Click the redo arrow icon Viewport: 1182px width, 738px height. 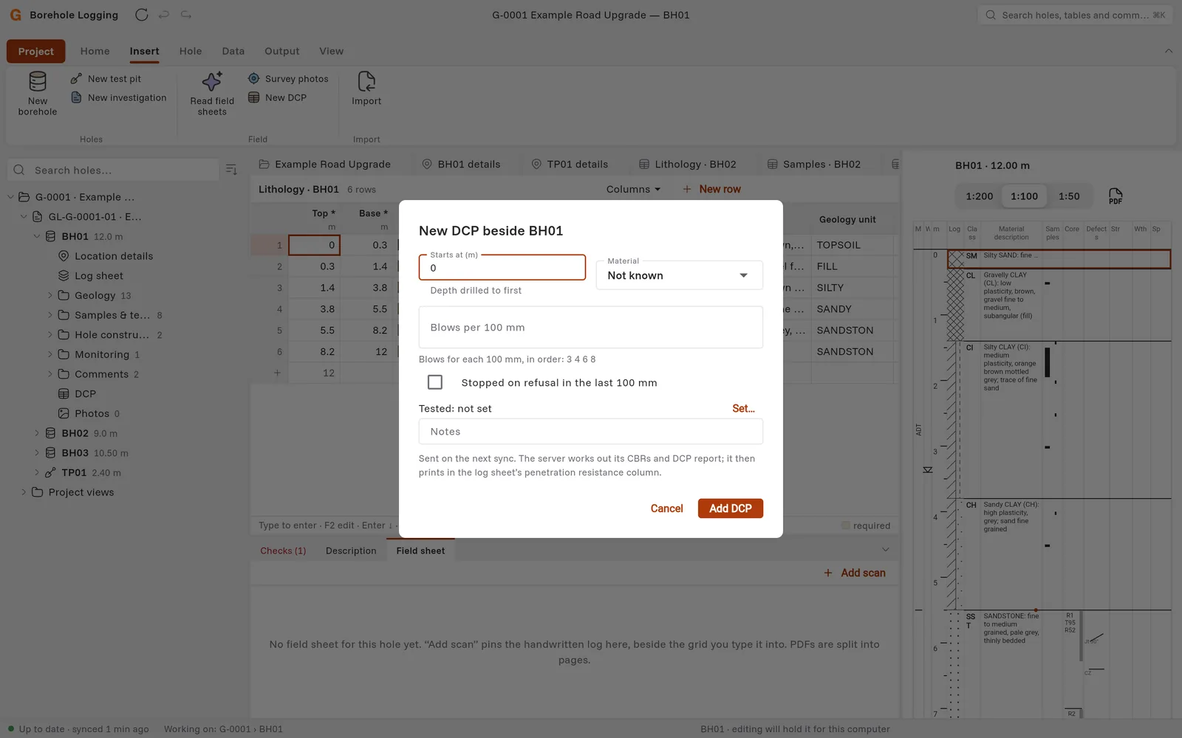click(x=186, y=15)
